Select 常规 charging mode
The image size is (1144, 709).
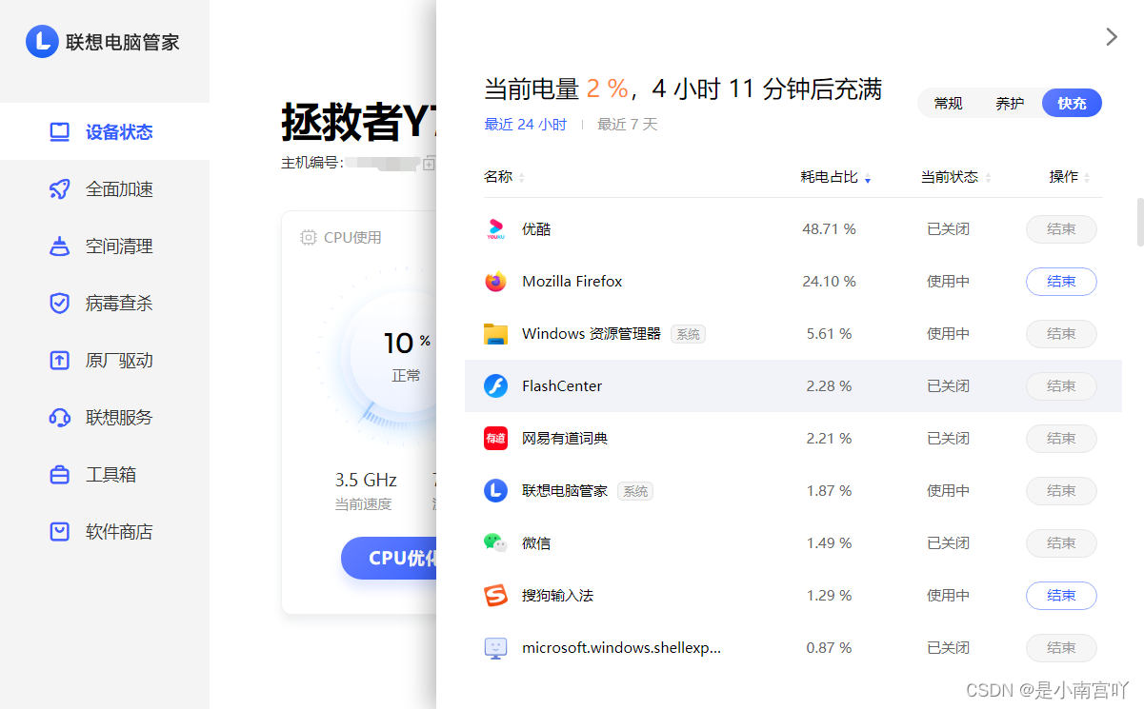pyautogui.click(x=949, y=103)
